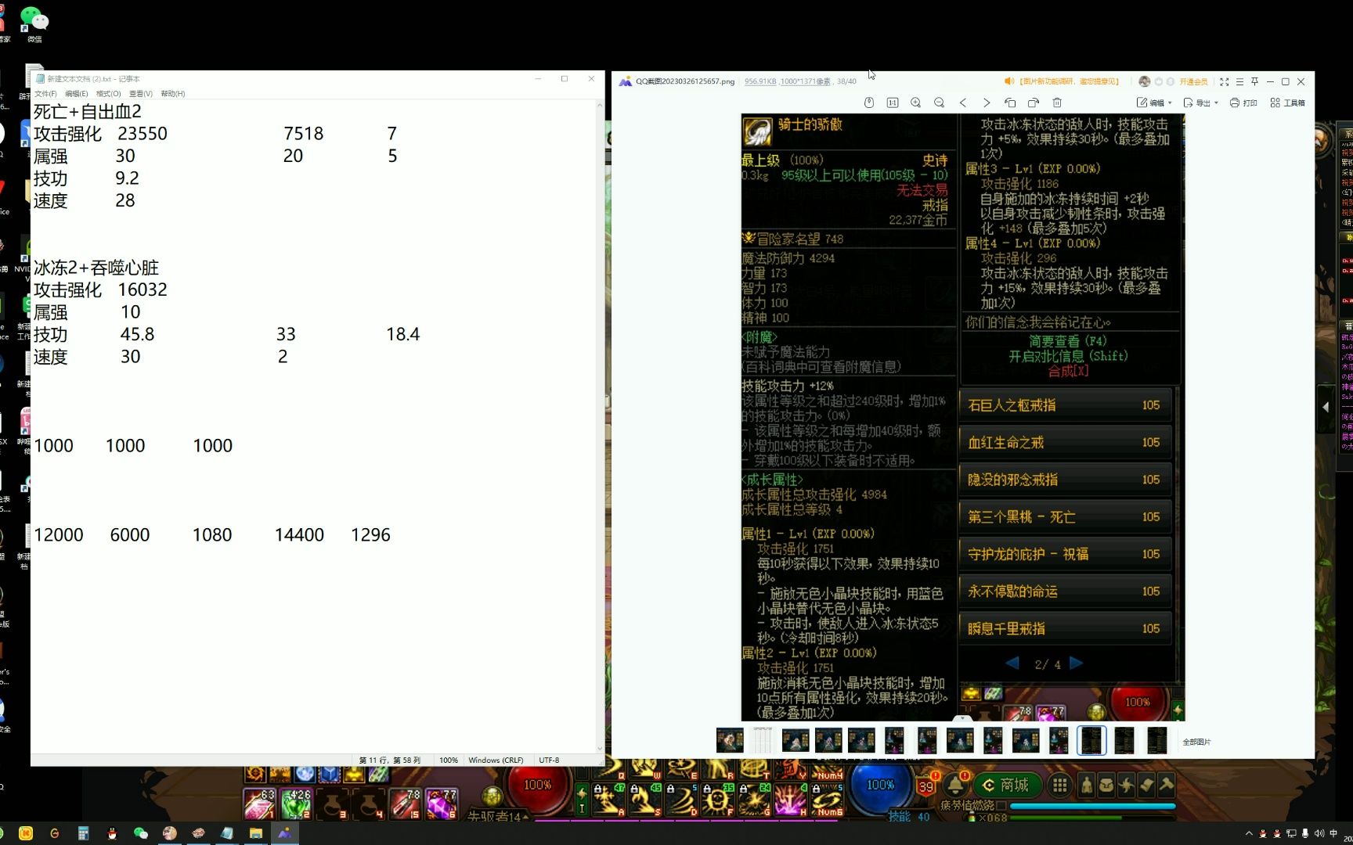The width and height of the screenshot is (1353, 845).
Task: Click the 石巨人之枢戒指 list entry
Action: click(x=1065, y=405)
